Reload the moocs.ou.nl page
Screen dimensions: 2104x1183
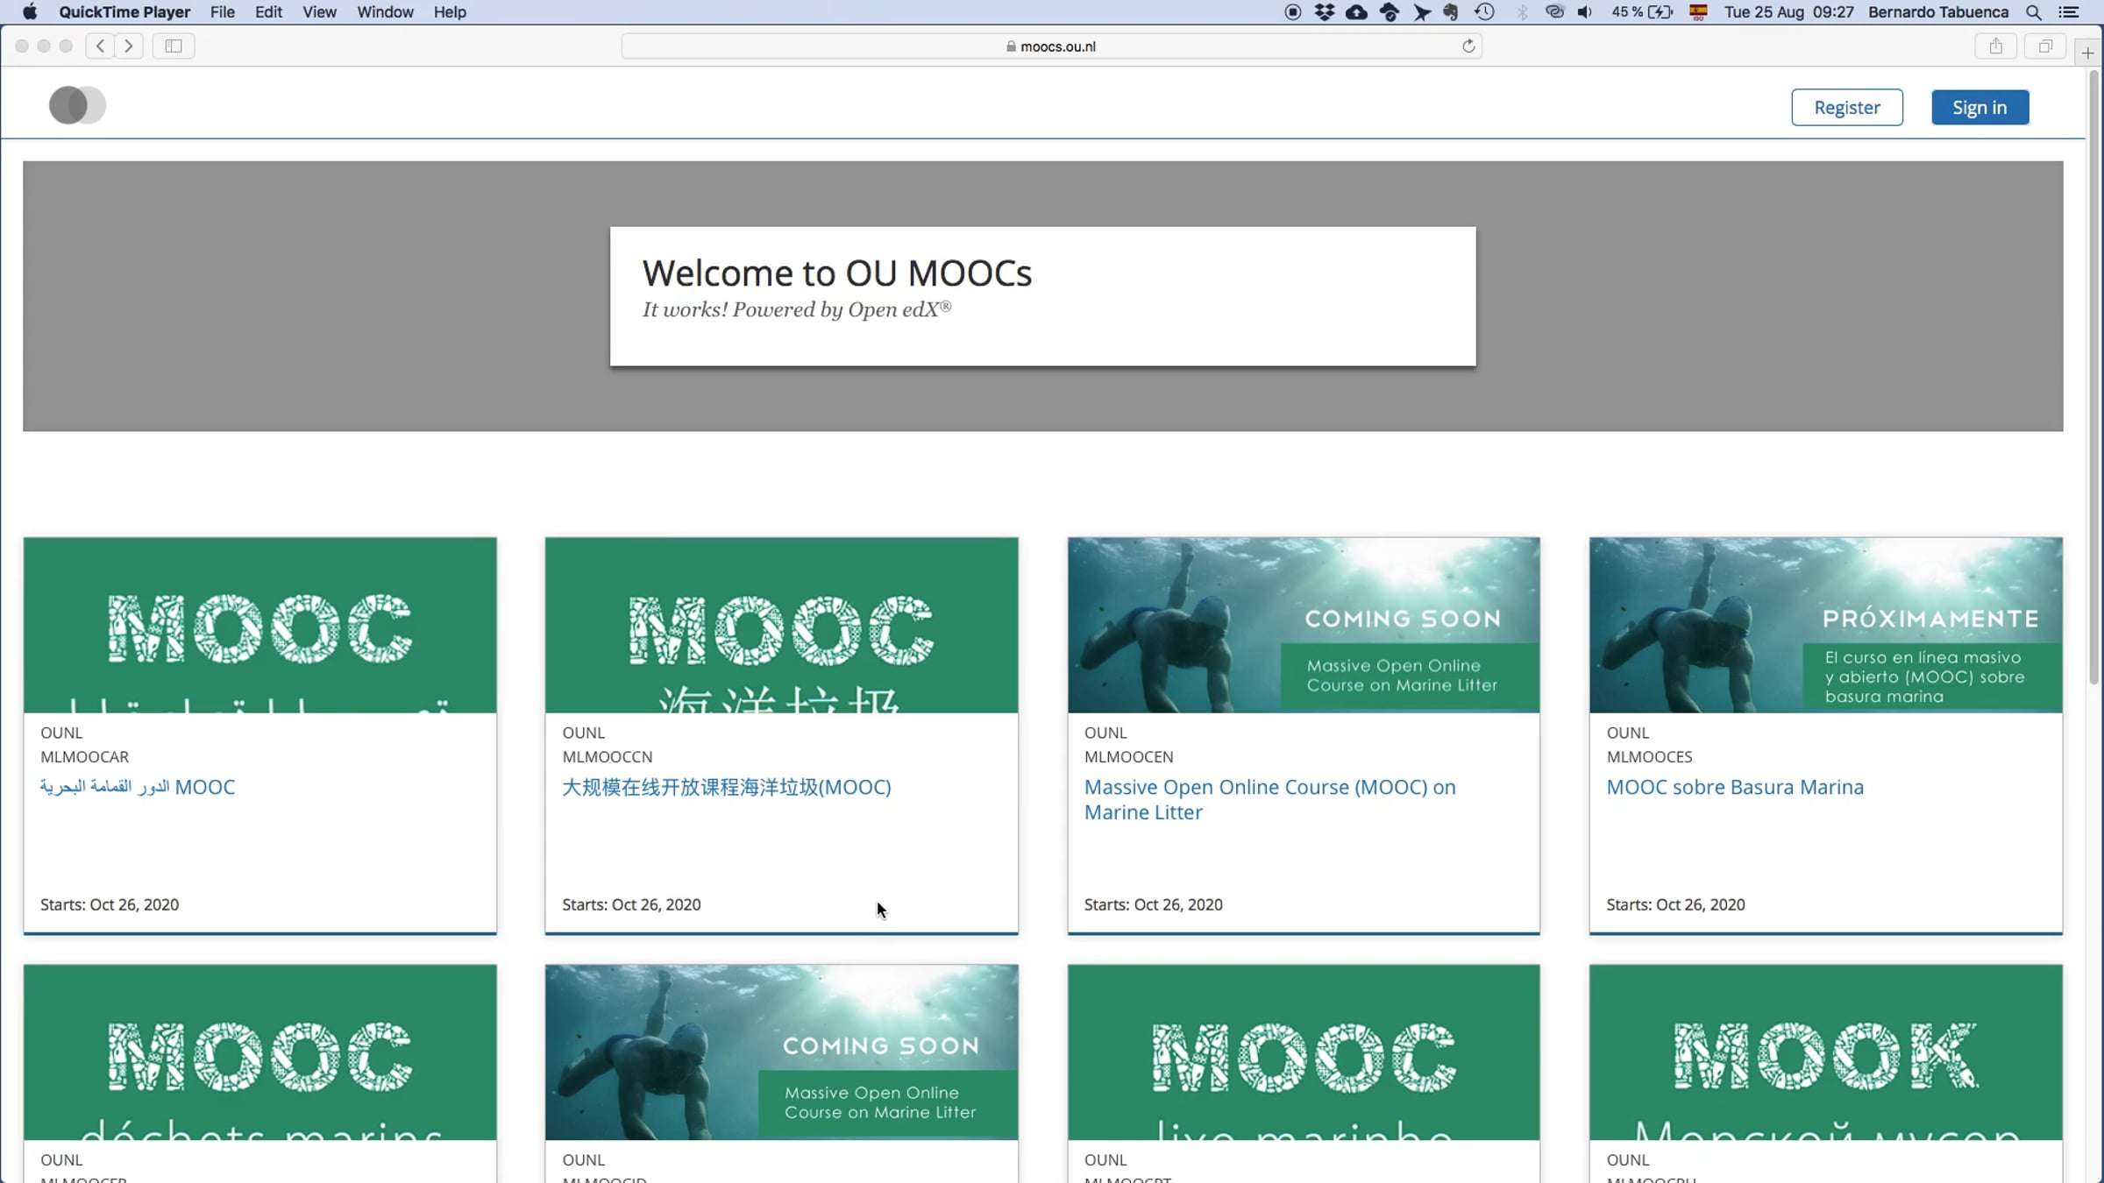[x=1468, y=46]
